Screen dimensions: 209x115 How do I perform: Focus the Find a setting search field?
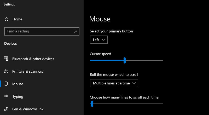click(39, 31)
